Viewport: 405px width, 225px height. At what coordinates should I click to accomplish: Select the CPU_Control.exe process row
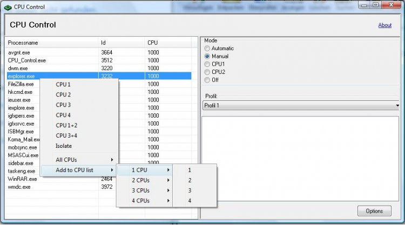tap(99, 60)
